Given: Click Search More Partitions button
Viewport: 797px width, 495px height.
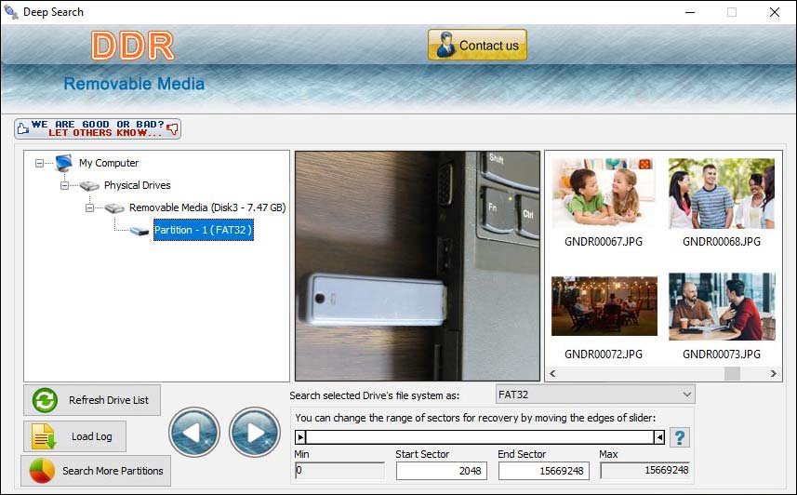Looking at the screenshot, I should (96, 471).
